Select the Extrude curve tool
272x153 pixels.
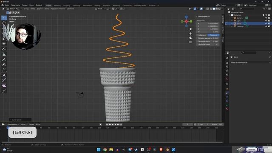[4, 70]
